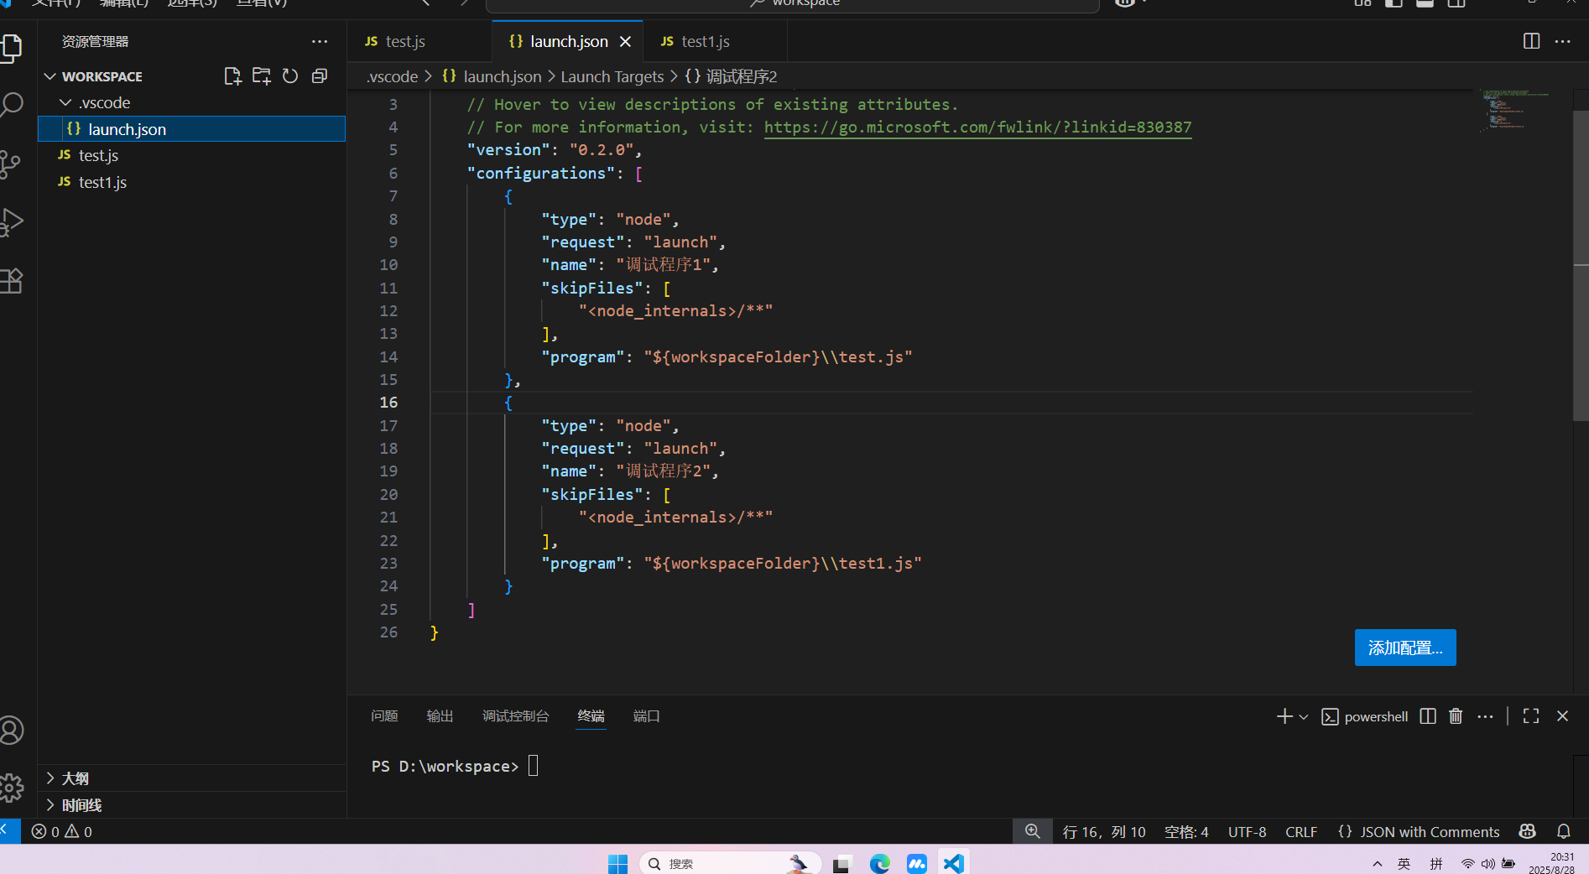This screenshot has width=1589, height=874.
Task: Split the terminal panel
Action: (1428, 716)
